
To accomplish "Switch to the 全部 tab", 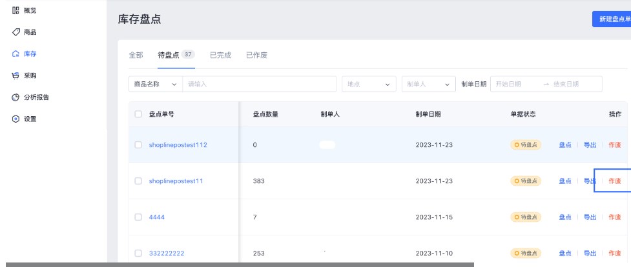I will click(136, 55).
